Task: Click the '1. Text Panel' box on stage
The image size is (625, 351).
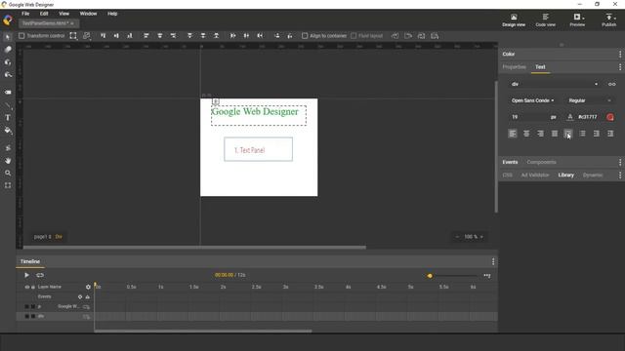Action: tap(258, 149)
